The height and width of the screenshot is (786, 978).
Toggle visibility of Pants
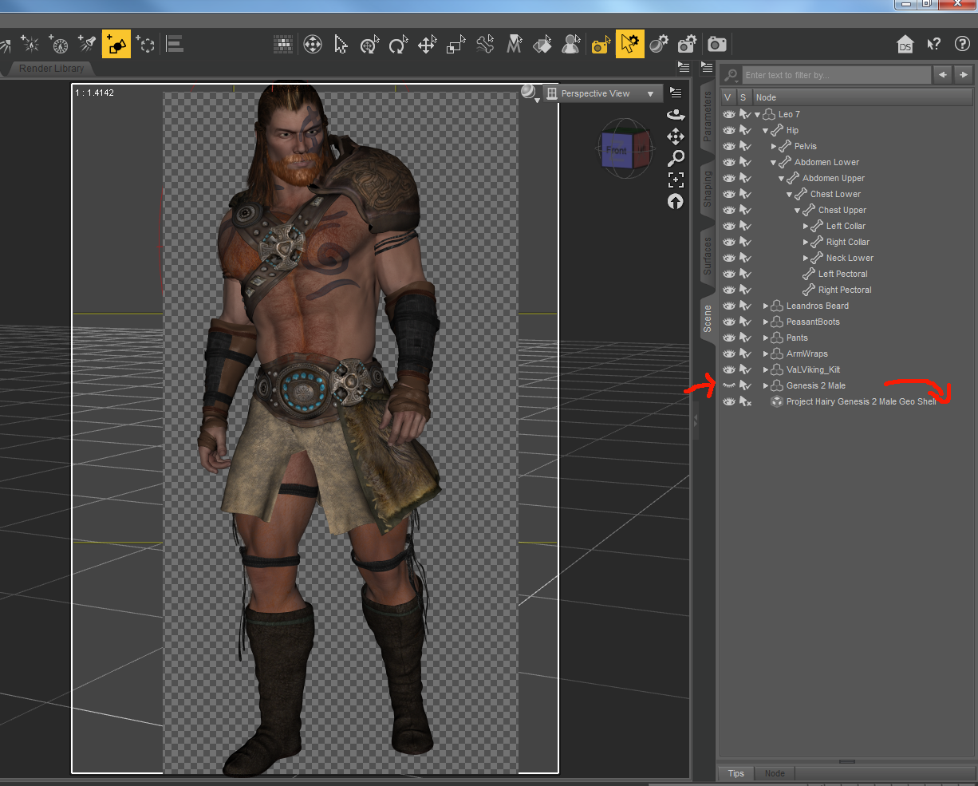[728, 338]
